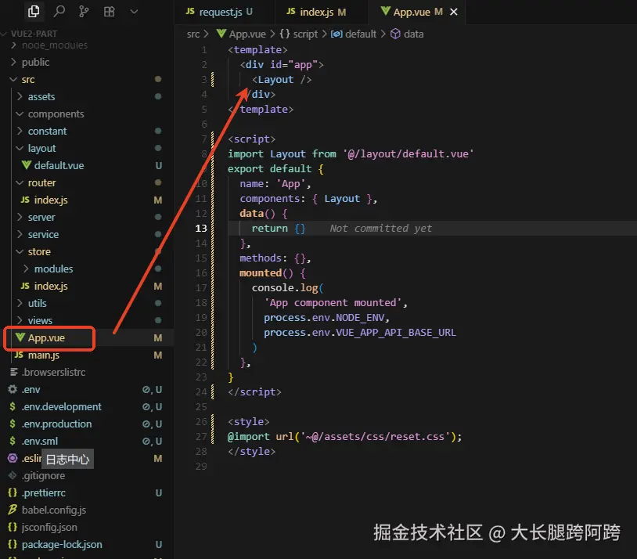
Task: Close the App.vue tab
Action: click(454, 12)
